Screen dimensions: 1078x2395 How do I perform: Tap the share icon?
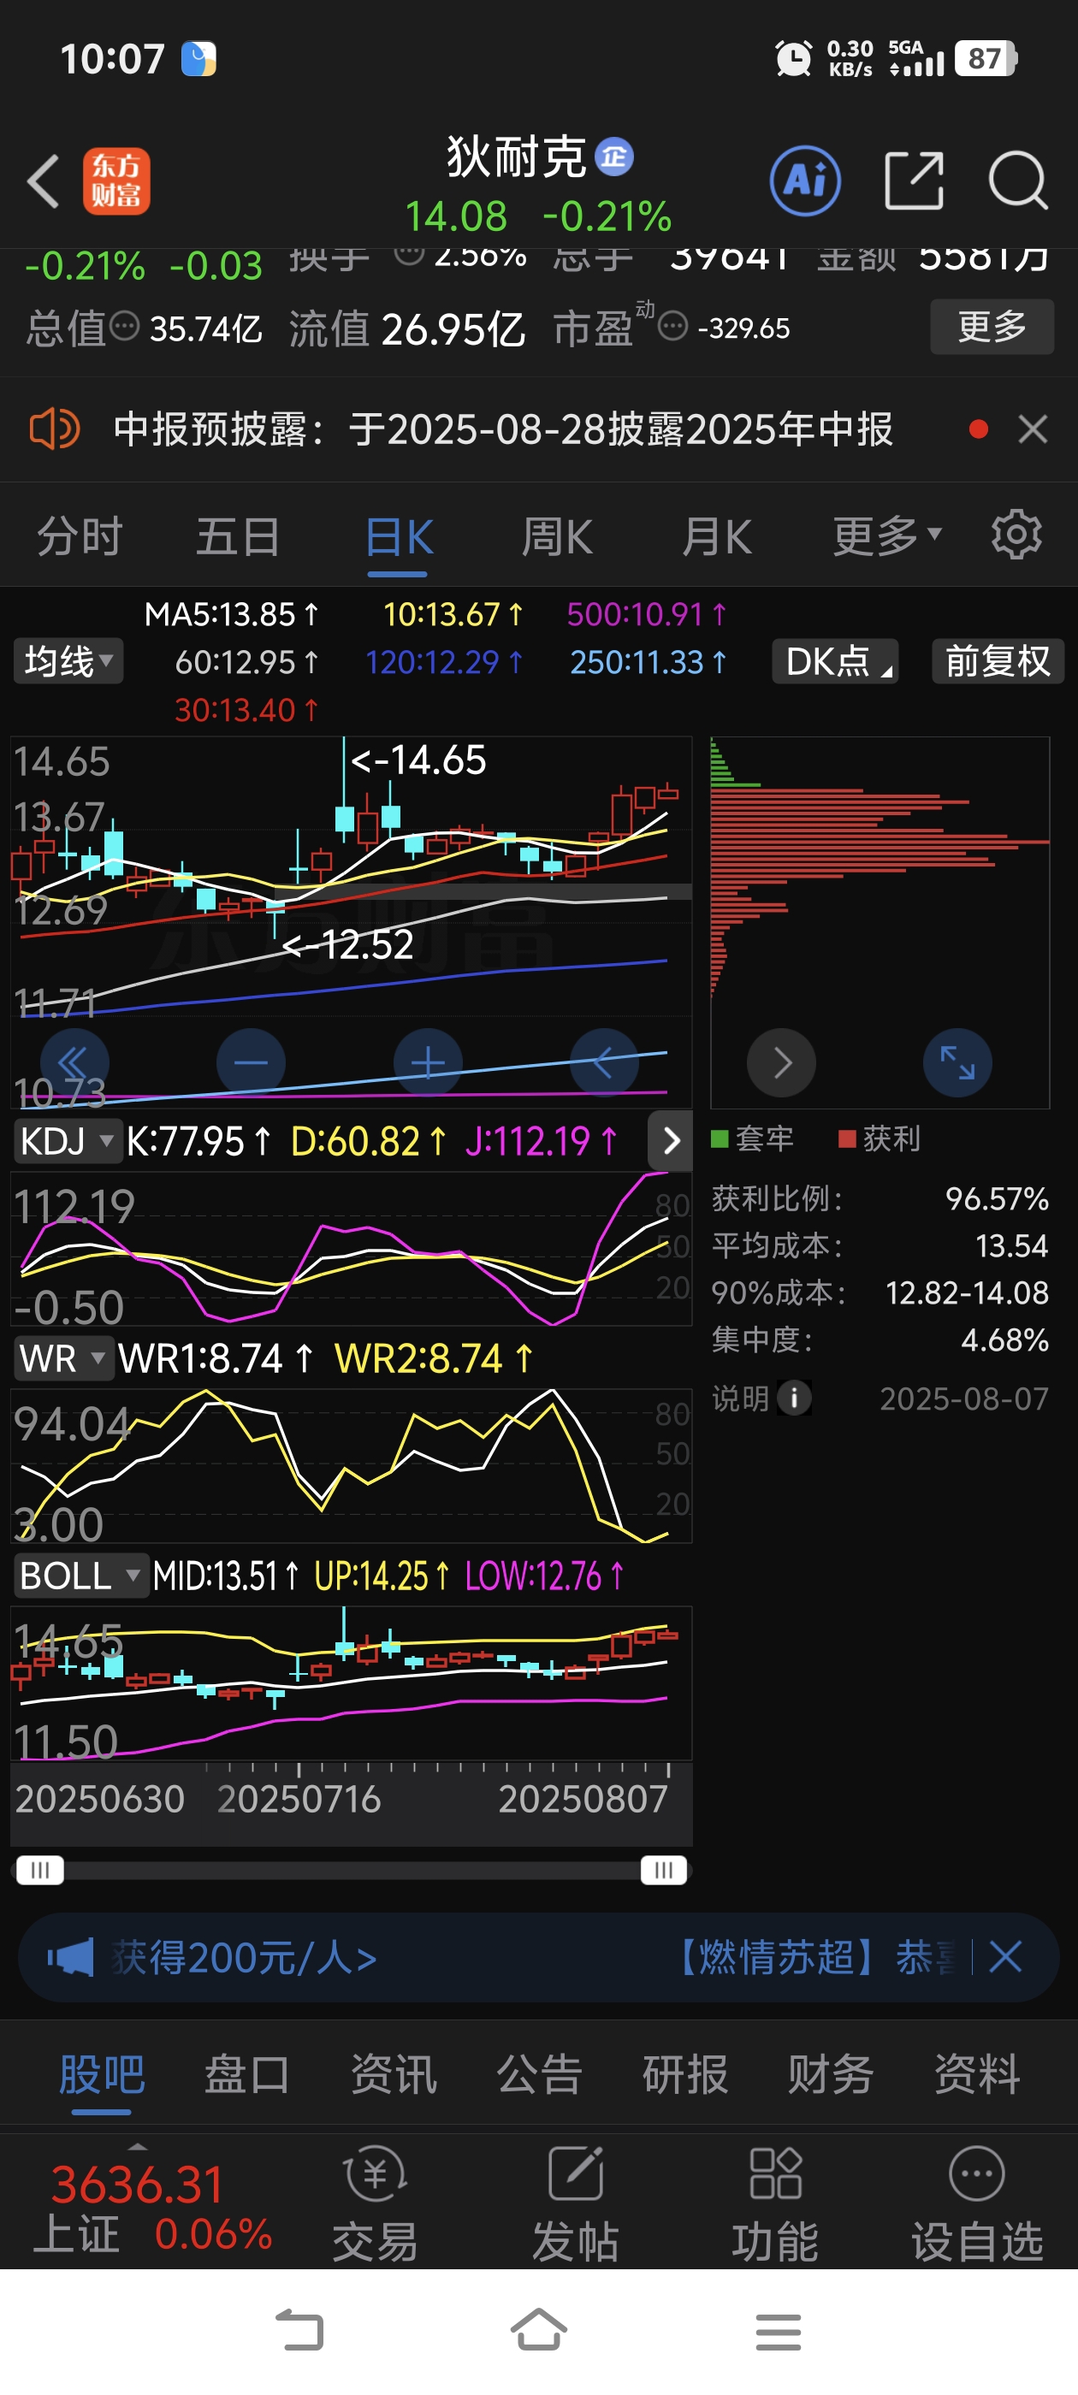914,180
